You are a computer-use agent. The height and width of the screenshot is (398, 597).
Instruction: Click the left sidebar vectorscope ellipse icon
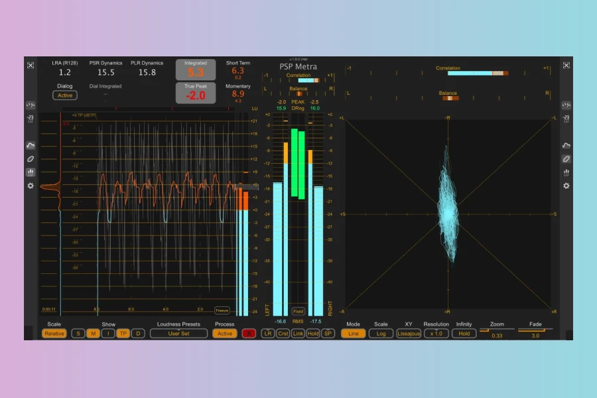pos(31,159)
